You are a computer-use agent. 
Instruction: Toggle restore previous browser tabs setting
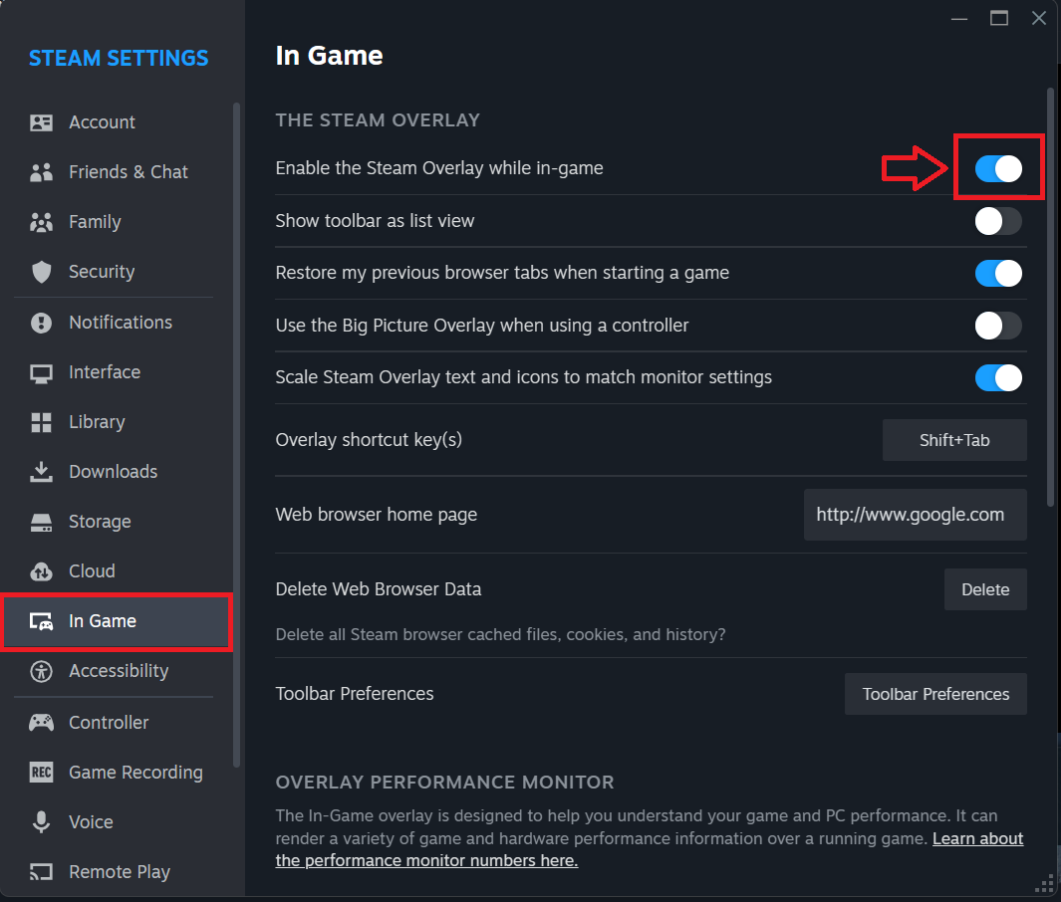coord(998,273)
